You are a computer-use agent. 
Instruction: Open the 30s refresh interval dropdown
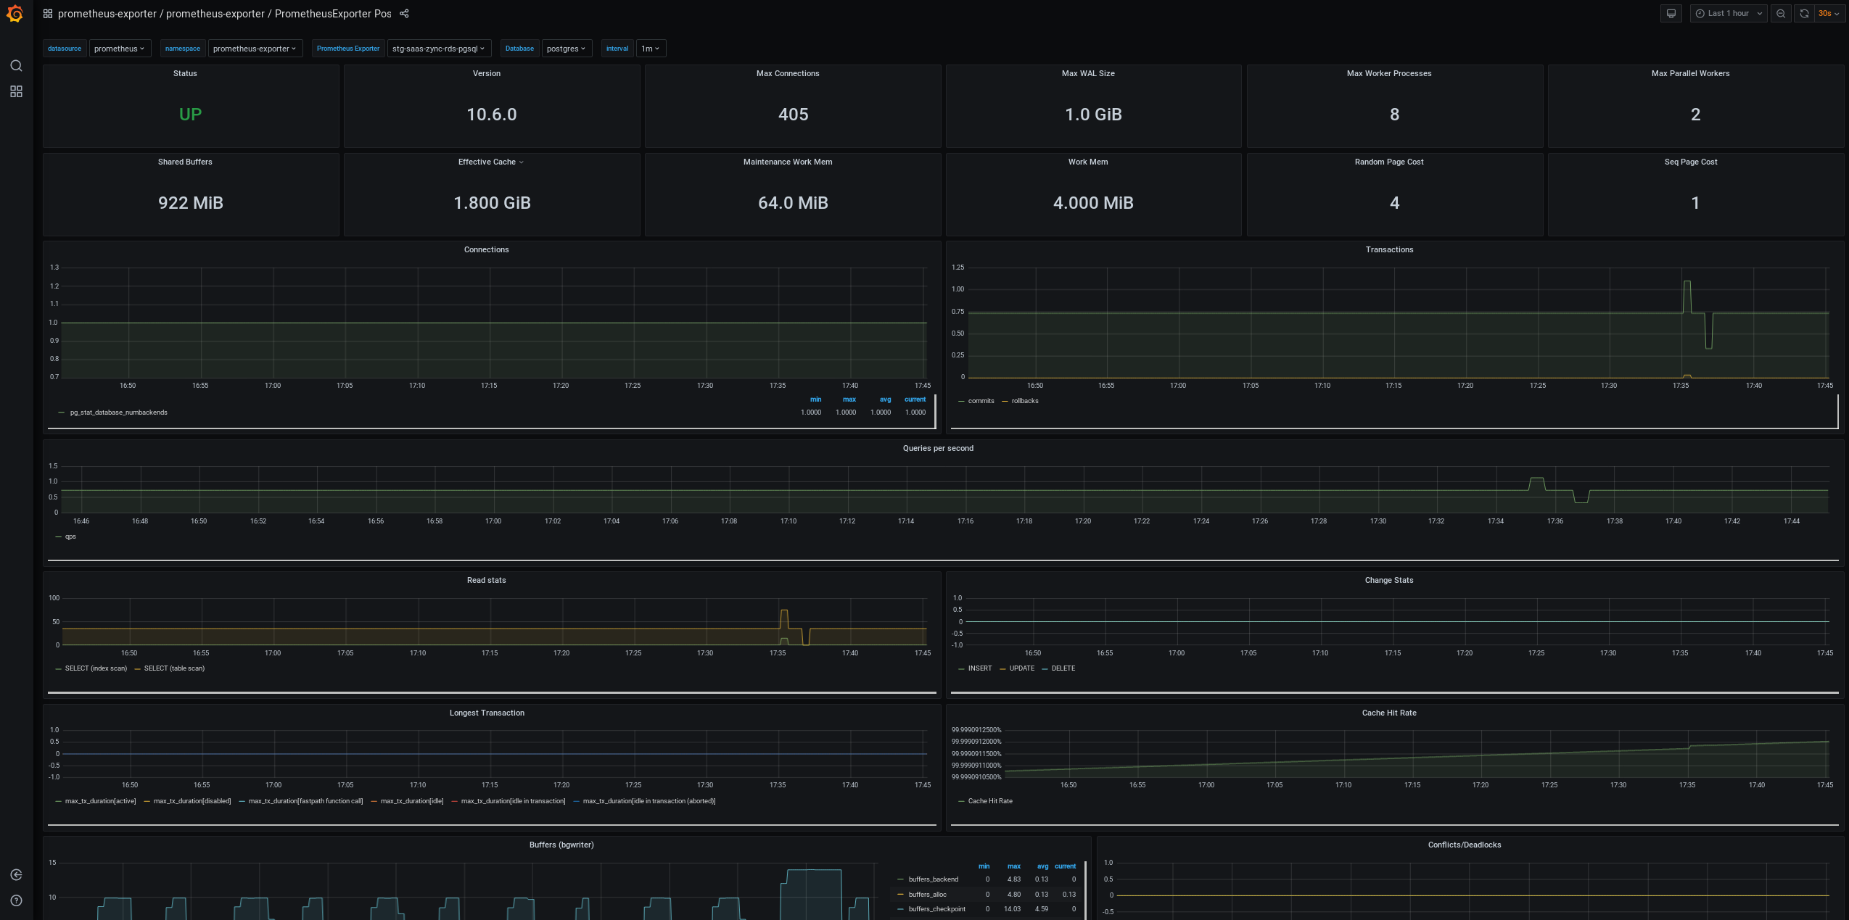(1829, 14)
